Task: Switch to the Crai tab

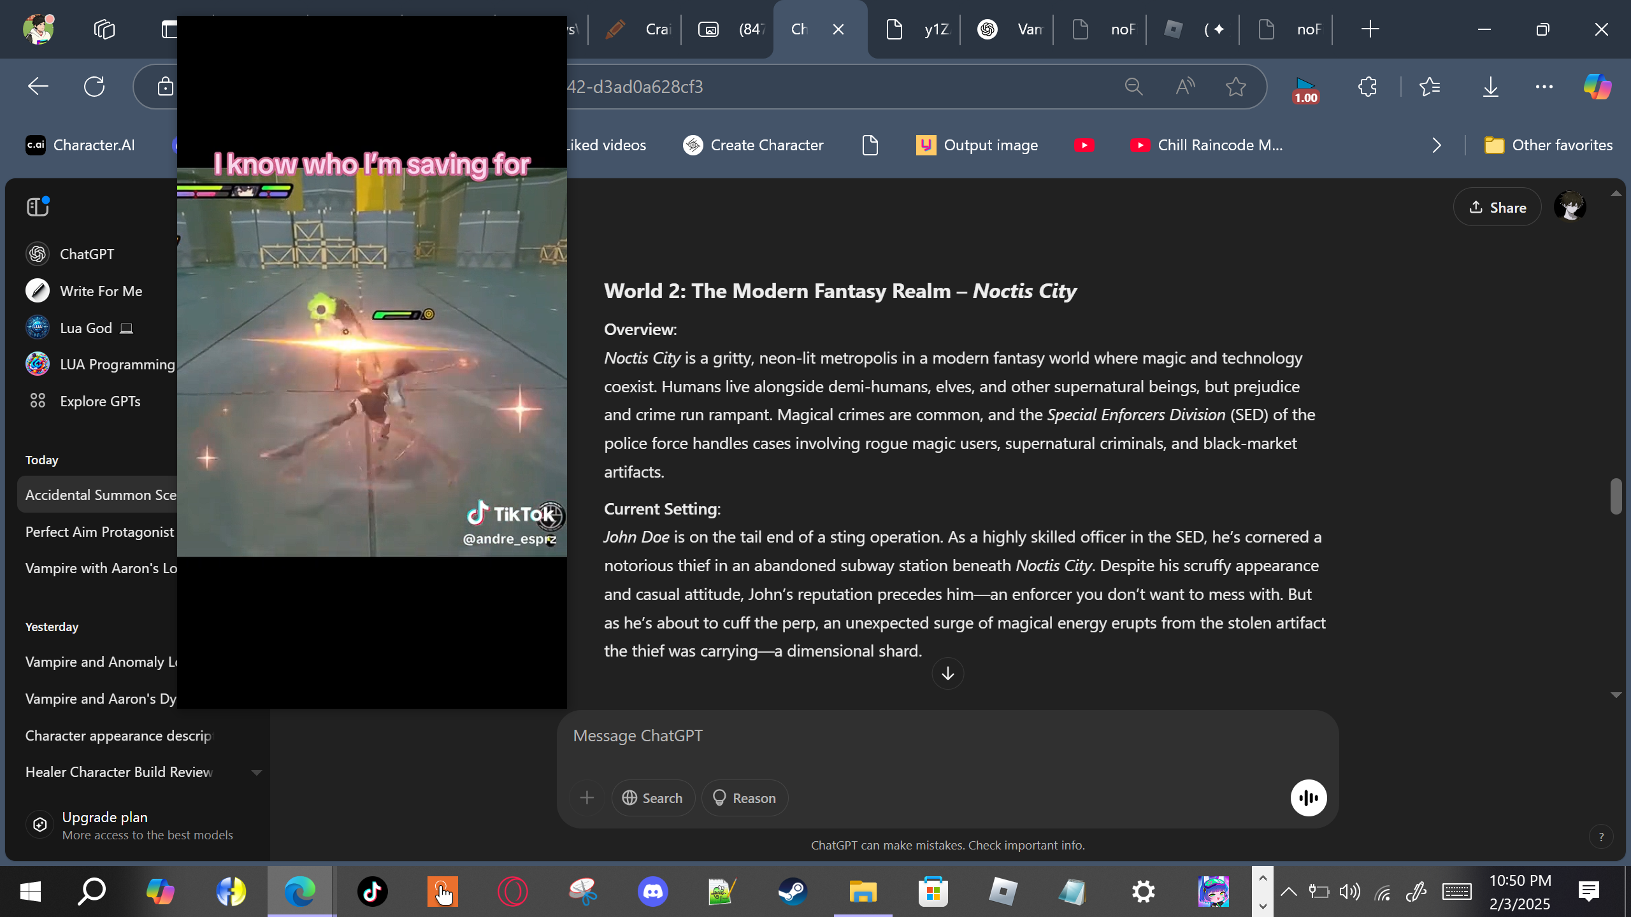Action: (637, 29)
